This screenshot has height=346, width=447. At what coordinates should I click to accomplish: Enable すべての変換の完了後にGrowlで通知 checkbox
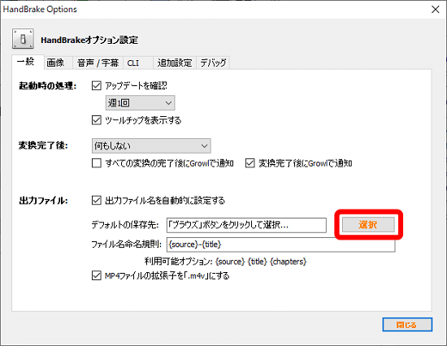(x=97, y=163)
